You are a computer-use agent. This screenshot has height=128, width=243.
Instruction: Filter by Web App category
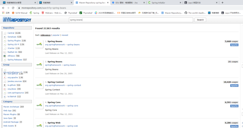click(7, 111)
